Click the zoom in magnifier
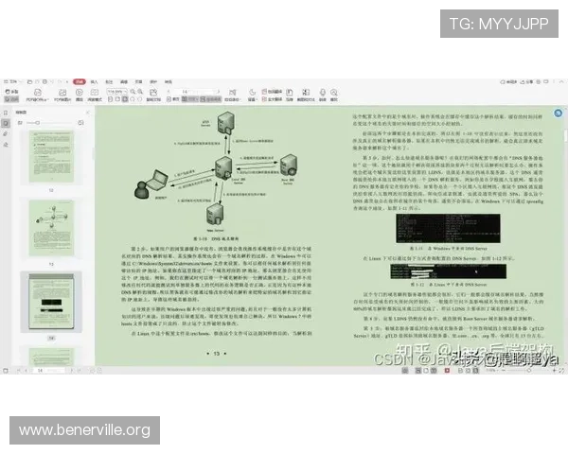 (x=140, y=92)
